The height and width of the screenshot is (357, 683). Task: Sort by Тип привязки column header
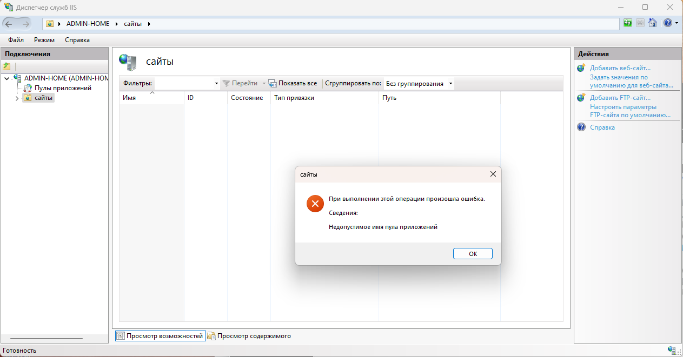pos(324,98)
